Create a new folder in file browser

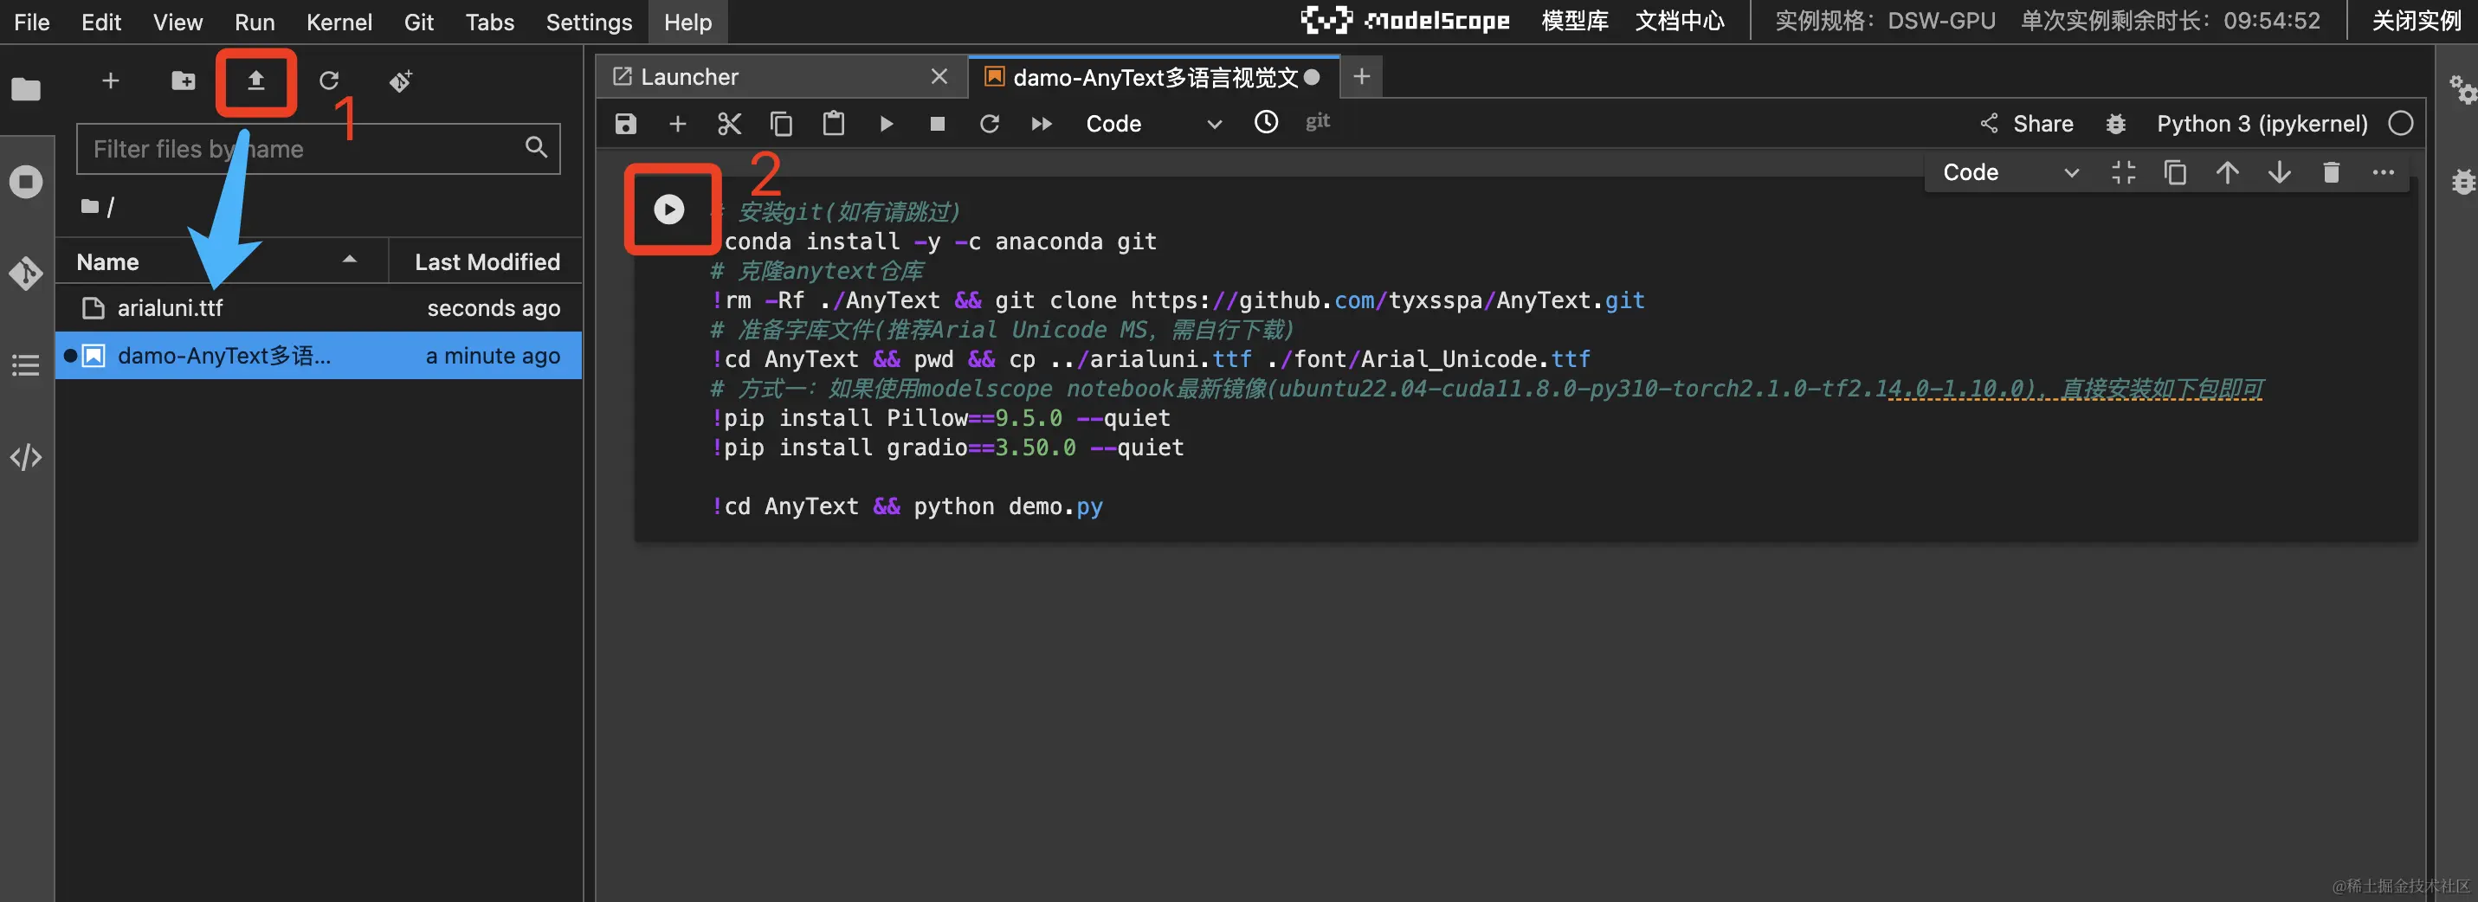click(183, 81)
